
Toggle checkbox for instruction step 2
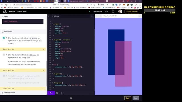[4, 55]
